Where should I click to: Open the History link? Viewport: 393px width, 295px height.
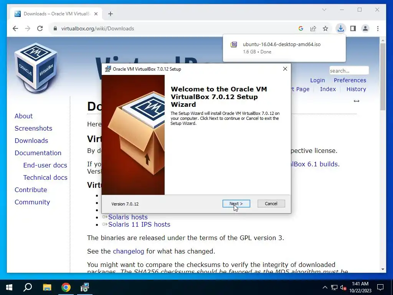tap(356, 89)
